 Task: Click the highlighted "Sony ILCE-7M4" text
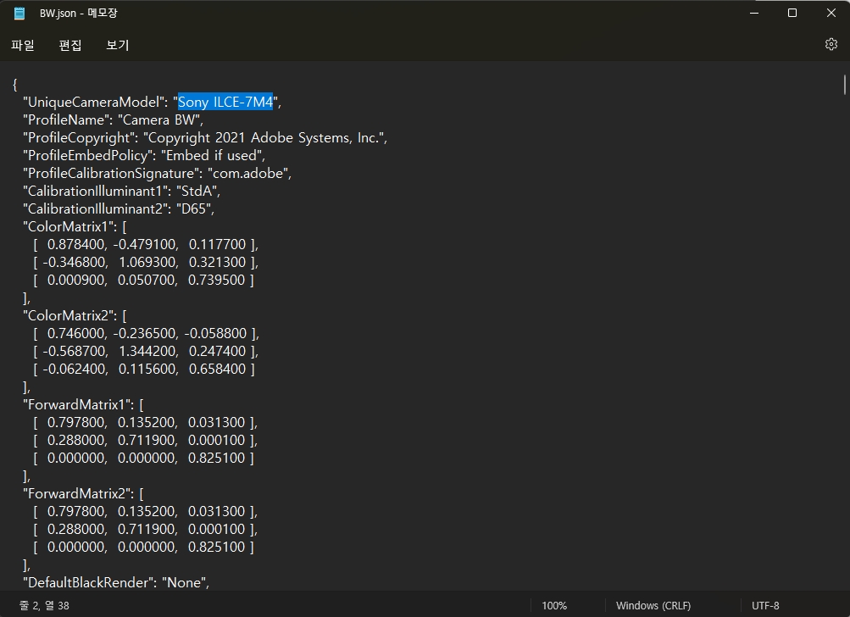[225, 102]
